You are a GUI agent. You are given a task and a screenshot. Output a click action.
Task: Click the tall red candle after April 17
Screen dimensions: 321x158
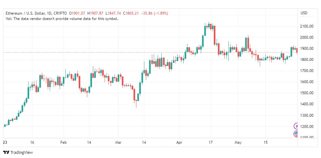tap(214, 35)
